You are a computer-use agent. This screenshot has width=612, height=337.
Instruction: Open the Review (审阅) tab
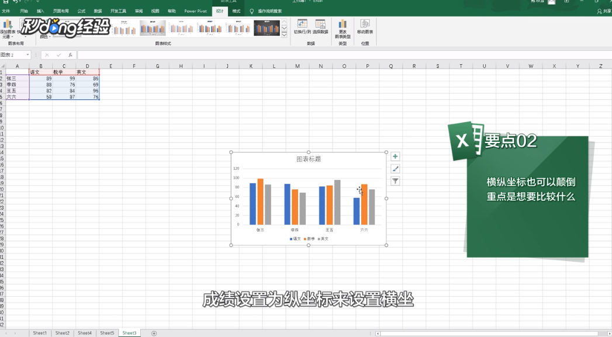139,11
